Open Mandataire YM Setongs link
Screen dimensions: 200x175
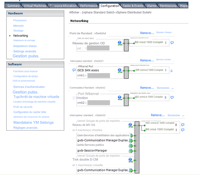click(33, 123)
